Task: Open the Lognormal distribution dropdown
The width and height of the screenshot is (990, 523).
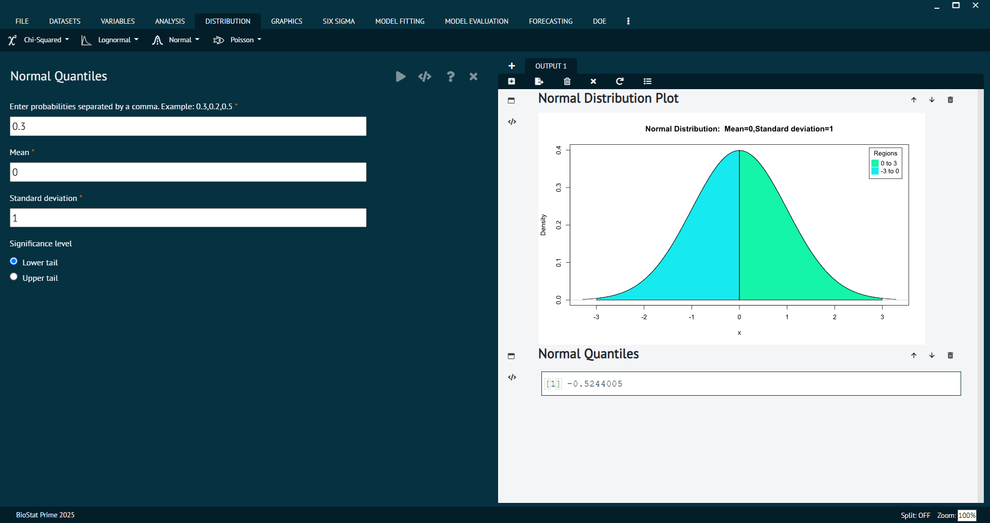Action: [110, 40]
